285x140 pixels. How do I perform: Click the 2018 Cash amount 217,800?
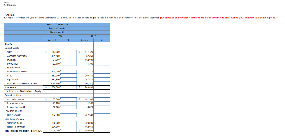pos(56,52)
